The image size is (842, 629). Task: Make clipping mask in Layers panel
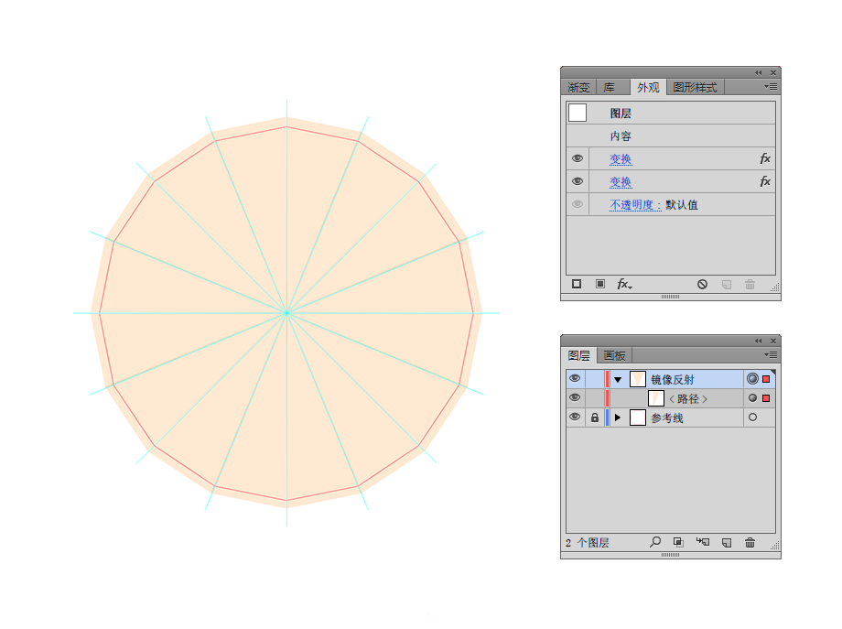pyautogui.click(x=678, y=543)
